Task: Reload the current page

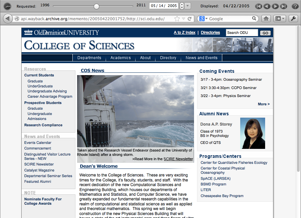Action: 189,19
